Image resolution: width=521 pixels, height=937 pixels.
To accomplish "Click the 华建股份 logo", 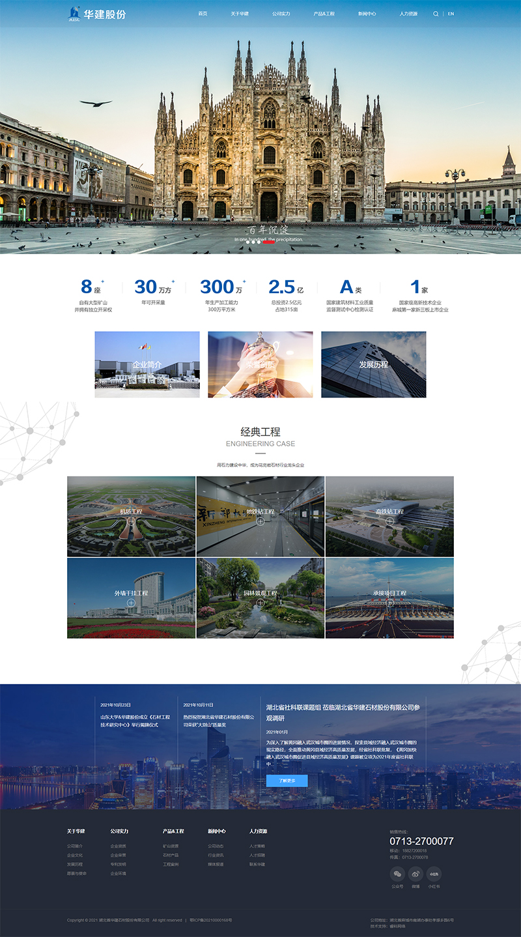I will point(97,14).
